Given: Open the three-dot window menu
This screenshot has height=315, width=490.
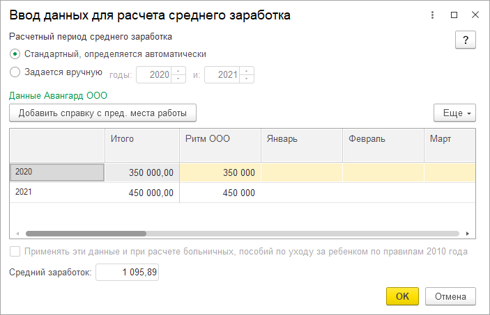Looking at the screenshot, I should [x=433, y=15].
